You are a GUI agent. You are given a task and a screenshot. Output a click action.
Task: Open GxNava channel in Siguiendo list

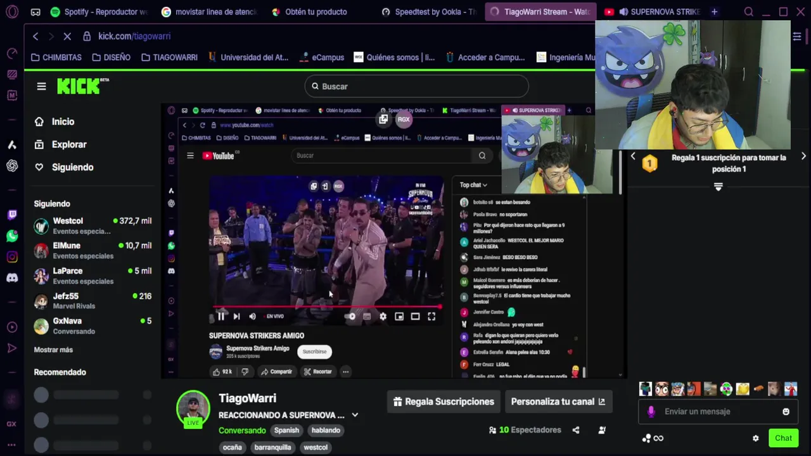coord(93,326)
